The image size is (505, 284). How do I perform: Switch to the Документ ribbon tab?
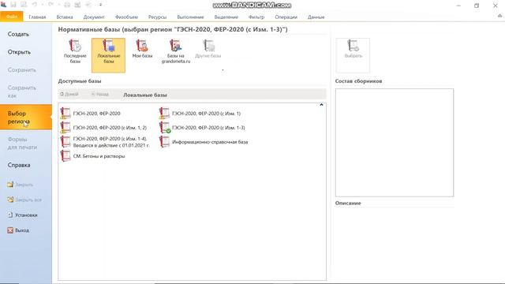tap(94, 17)
